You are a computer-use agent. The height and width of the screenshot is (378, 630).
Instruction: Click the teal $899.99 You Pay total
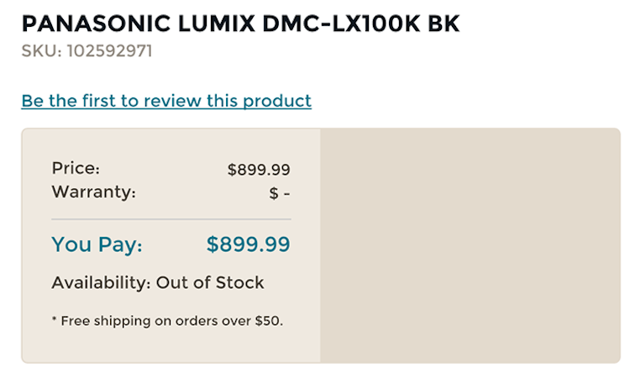coord(249,244)
